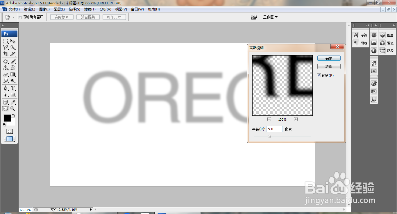Click 确定 in Gaussian Blur dialog
The width and height of the screenshot is (397, 214).
tap(329, 58)
